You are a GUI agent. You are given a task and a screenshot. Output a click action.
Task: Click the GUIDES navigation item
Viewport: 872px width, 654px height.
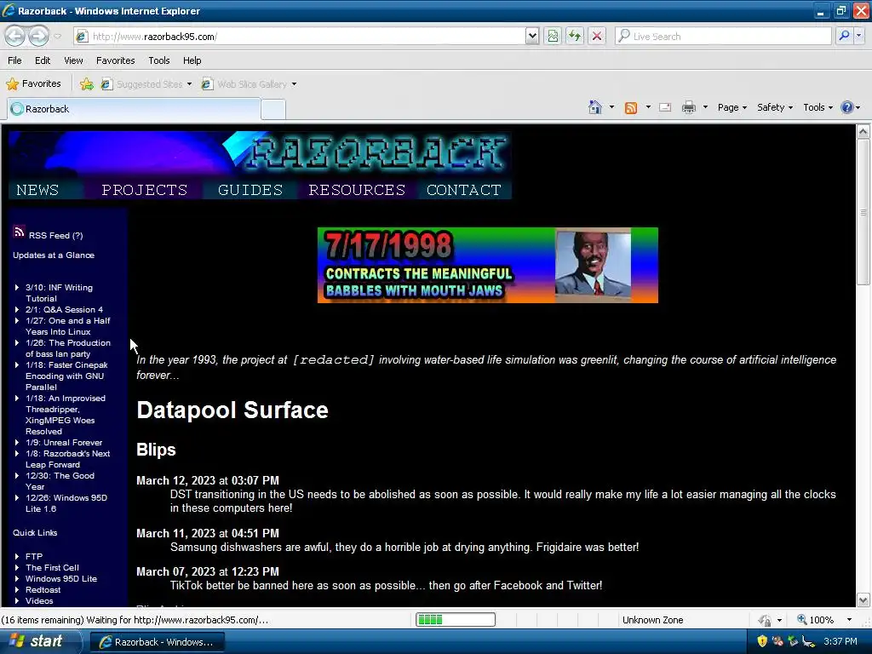[250, 190]
